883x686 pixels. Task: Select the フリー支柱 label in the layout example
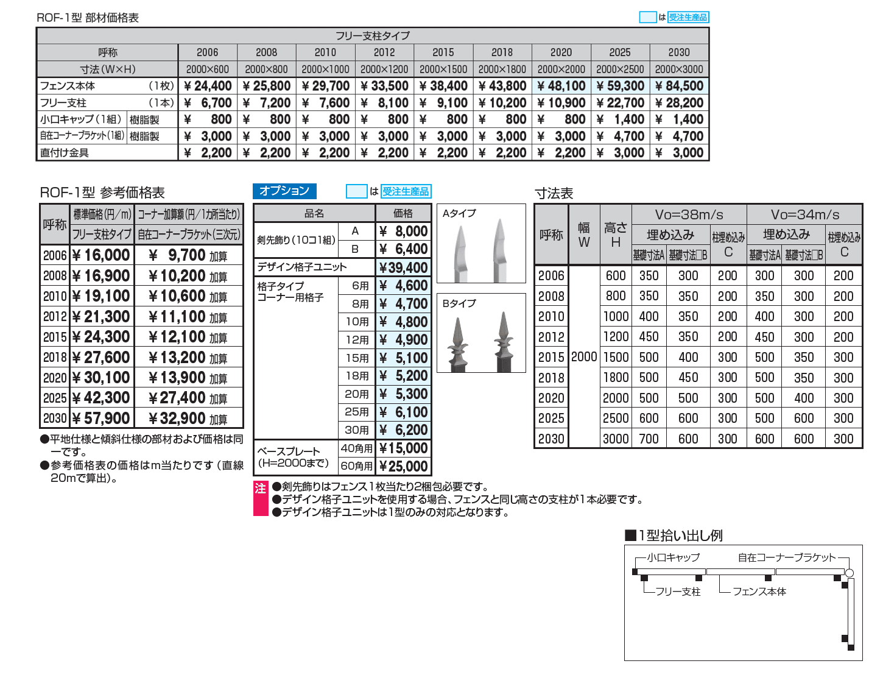click(x=678, y=592)
